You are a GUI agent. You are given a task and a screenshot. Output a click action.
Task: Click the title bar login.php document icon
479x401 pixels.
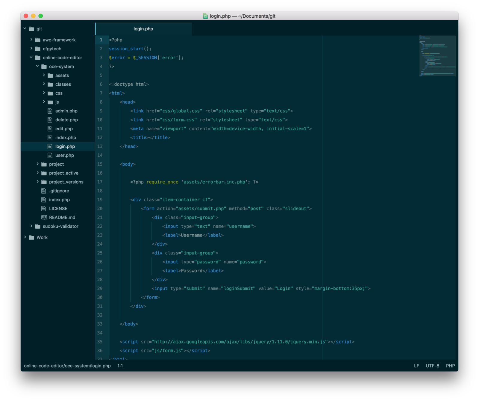tap(205, 16)
